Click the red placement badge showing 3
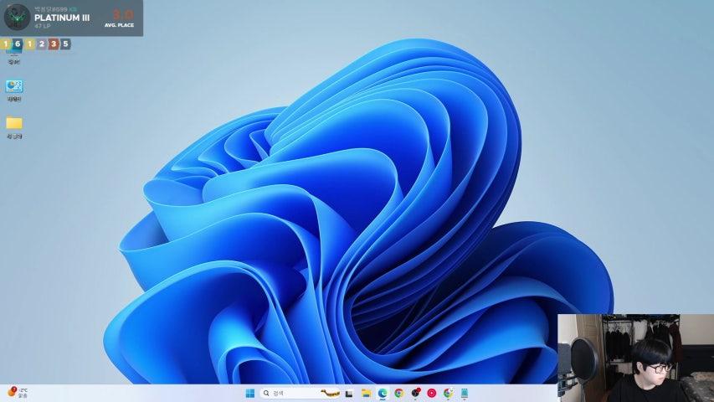The width and height of the screenshot is (714, 402). pos(54,44)
